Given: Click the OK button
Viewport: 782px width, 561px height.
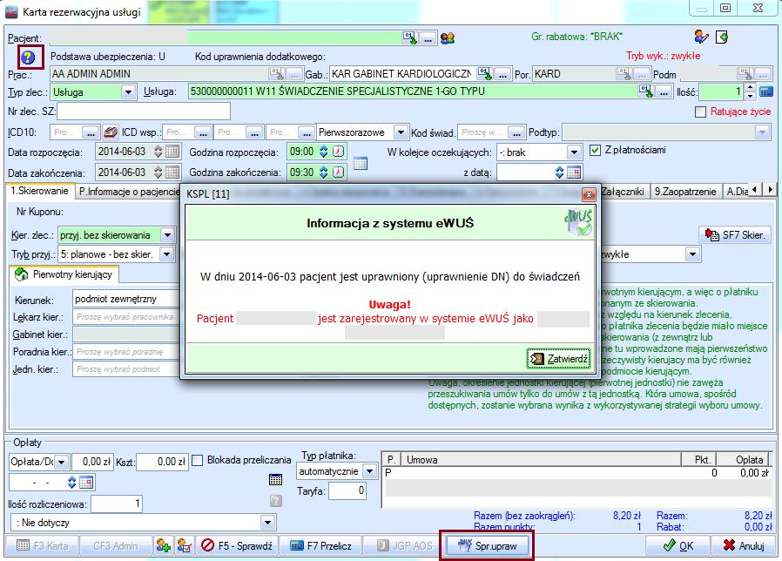Looking at the screenshot, I should tap(678, 545).
